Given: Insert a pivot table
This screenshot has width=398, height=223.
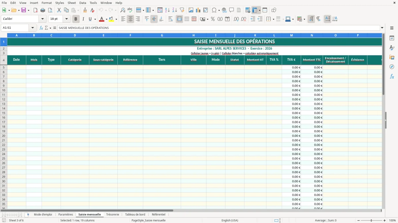Looking at the screenshot, I should click(x=206, y=10).
